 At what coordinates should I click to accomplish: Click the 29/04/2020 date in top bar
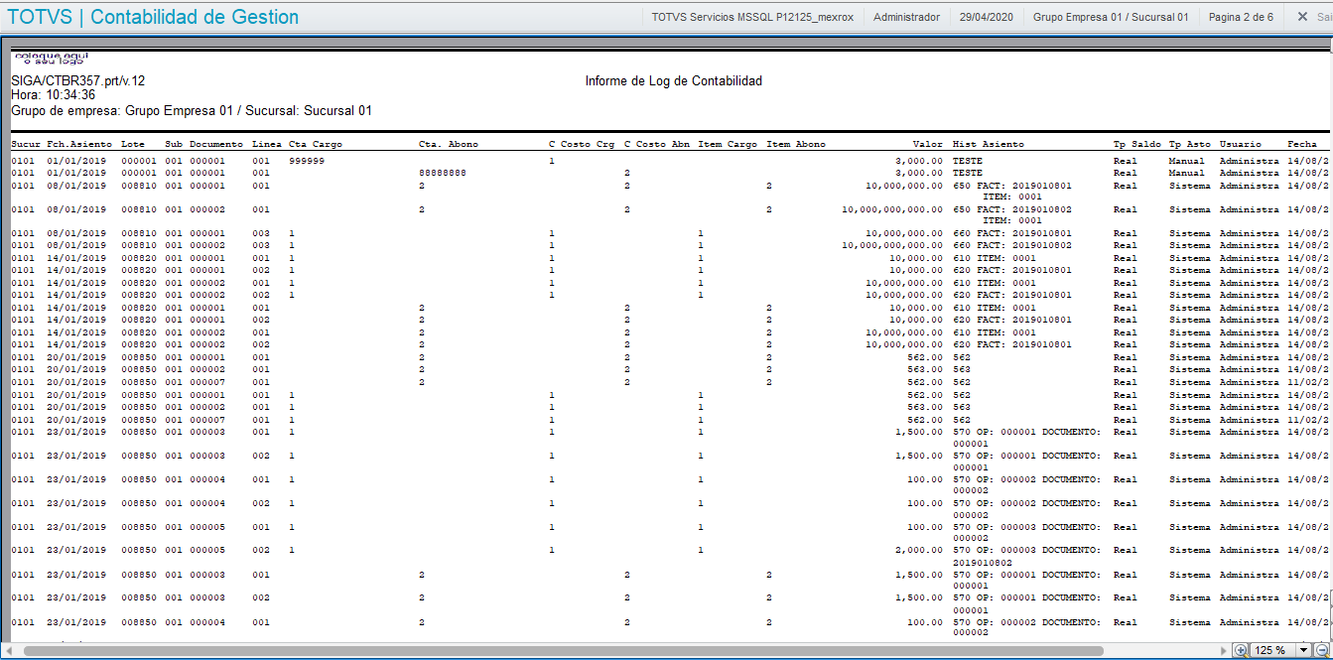click(987, 17)
